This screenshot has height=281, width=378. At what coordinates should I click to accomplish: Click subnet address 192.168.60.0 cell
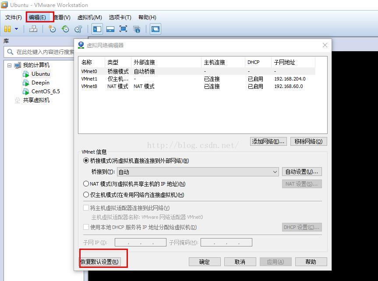click(289, 86)
